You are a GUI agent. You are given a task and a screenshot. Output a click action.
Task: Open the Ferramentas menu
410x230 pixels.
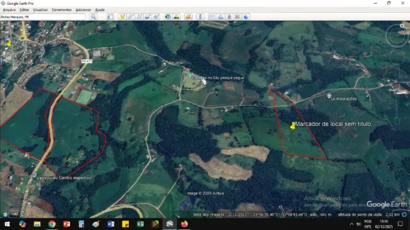[x=61, y=10]
